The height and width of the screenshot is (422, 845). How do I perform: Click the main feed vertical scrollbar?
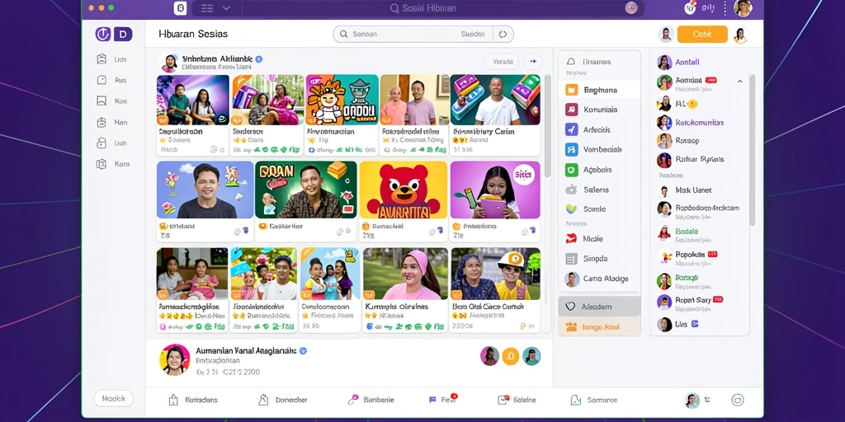pos(548,126)
